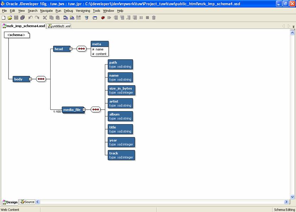Image resolution: width=296 pixels, height=212 pixels.
Task: Select the schema root node
Action: pyautogui.click(x=16, y=35)
